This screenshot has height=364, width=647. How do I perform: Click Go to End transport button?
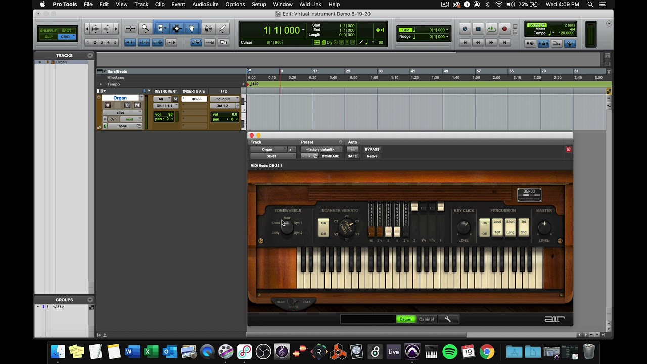pyautogui.click(x=504, y=43)
